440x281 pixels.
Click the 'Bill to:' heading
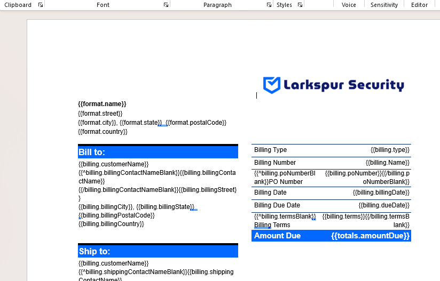tap(92, 152)
